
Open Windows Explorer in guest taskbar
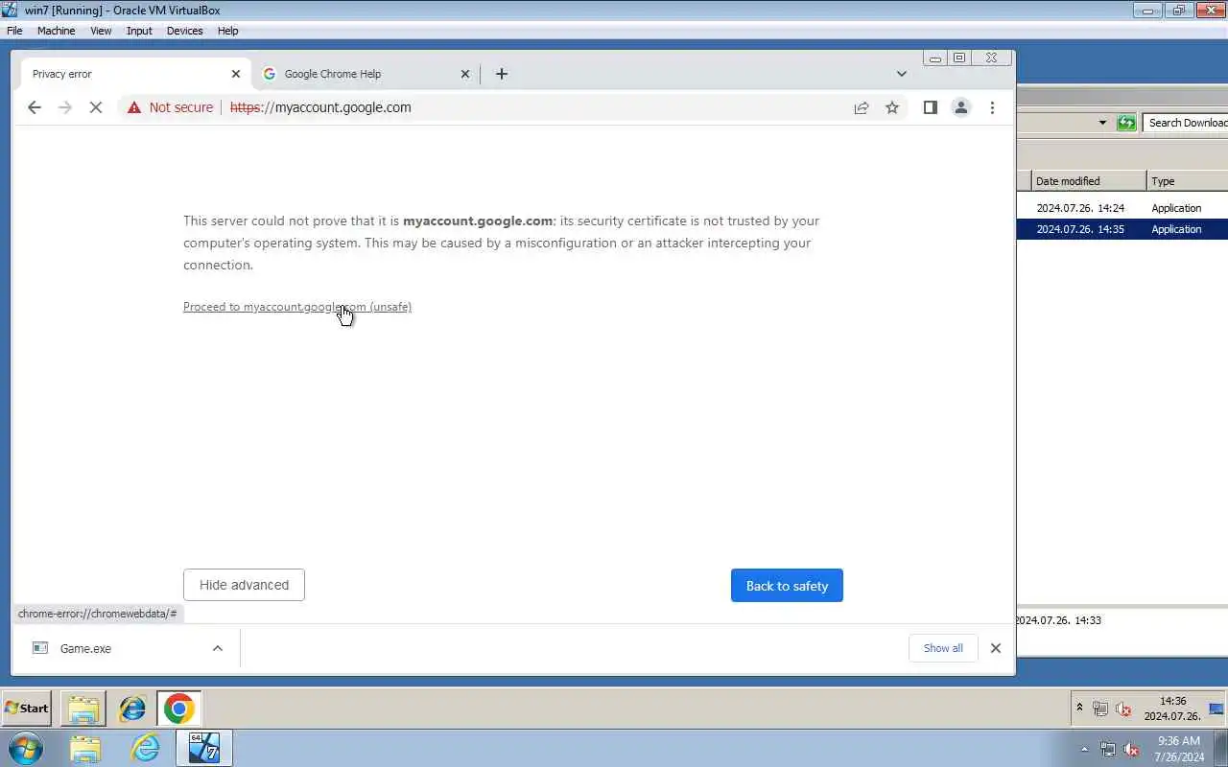[x=83, y=709]
